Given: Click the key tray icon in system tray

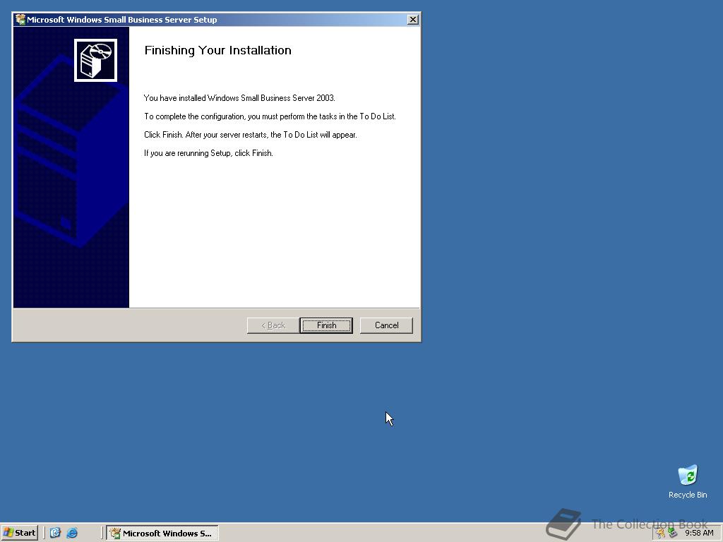Looking at the screenshot, I should pyautogui.click(x=661, y=534).
